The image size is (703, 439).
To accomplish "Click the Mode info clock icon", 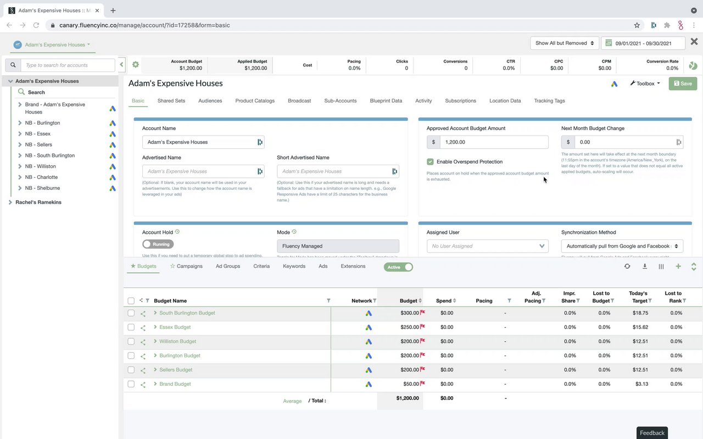I will tap(294, 232).
